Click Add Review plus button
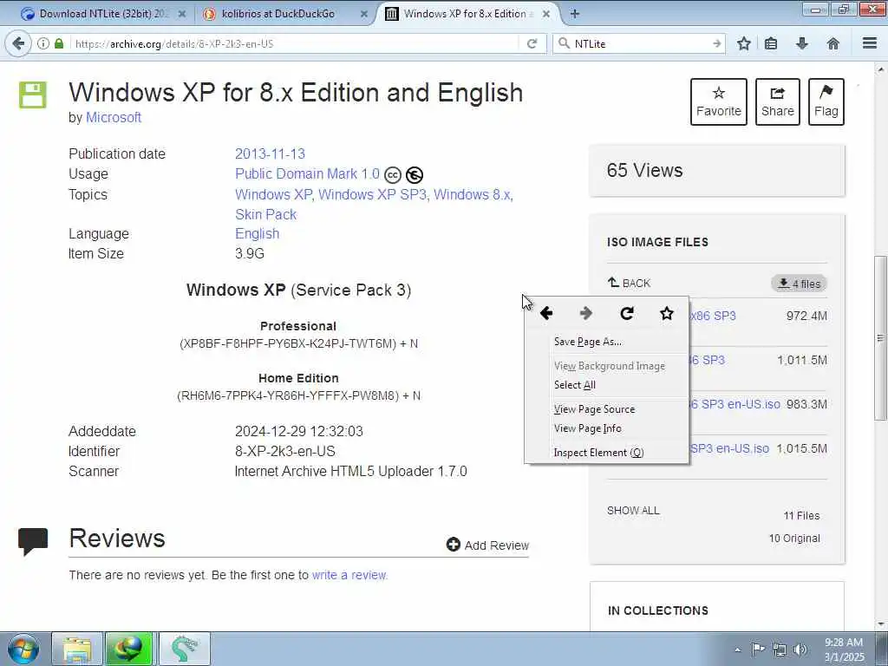The image size is (888, 666). click(487, 545)
